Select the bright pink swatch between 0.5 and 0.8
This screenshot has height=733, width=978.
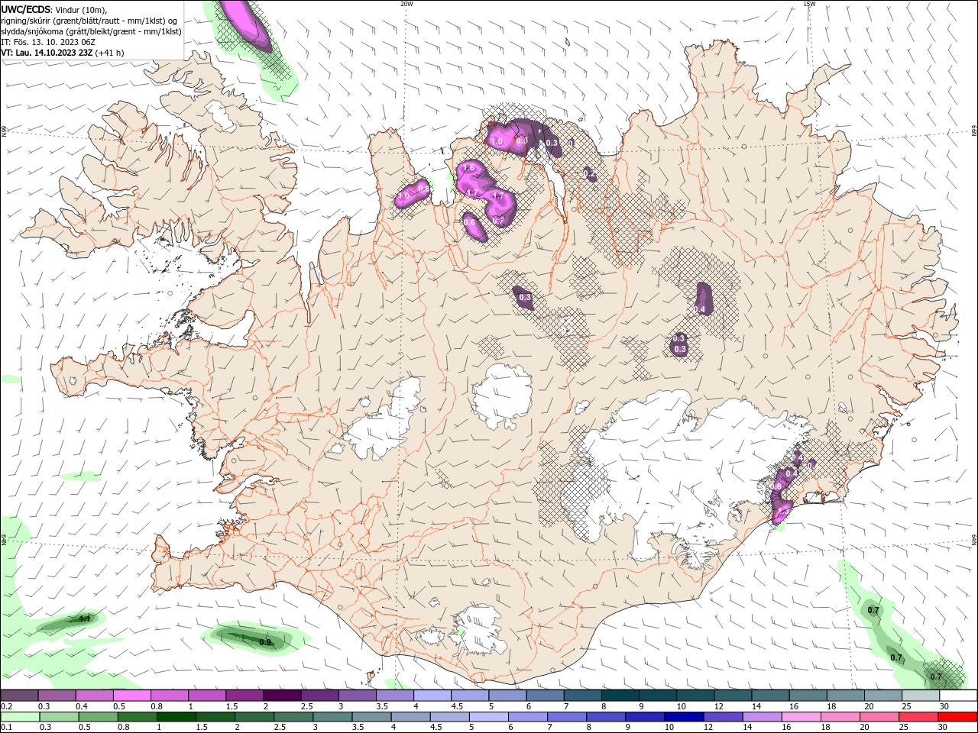(132, 696)
